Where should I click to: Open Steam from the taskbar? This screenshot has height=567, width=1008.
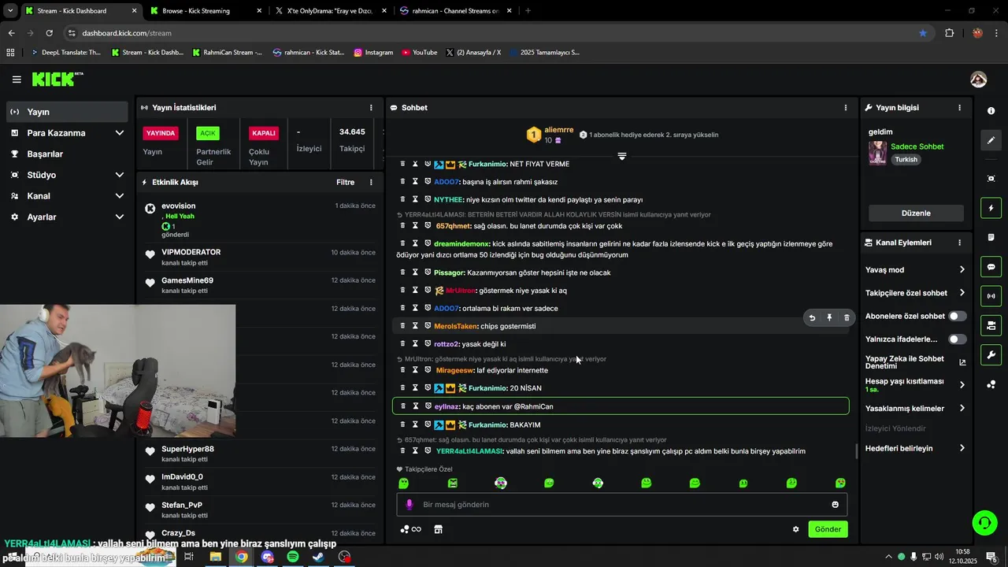318,557
